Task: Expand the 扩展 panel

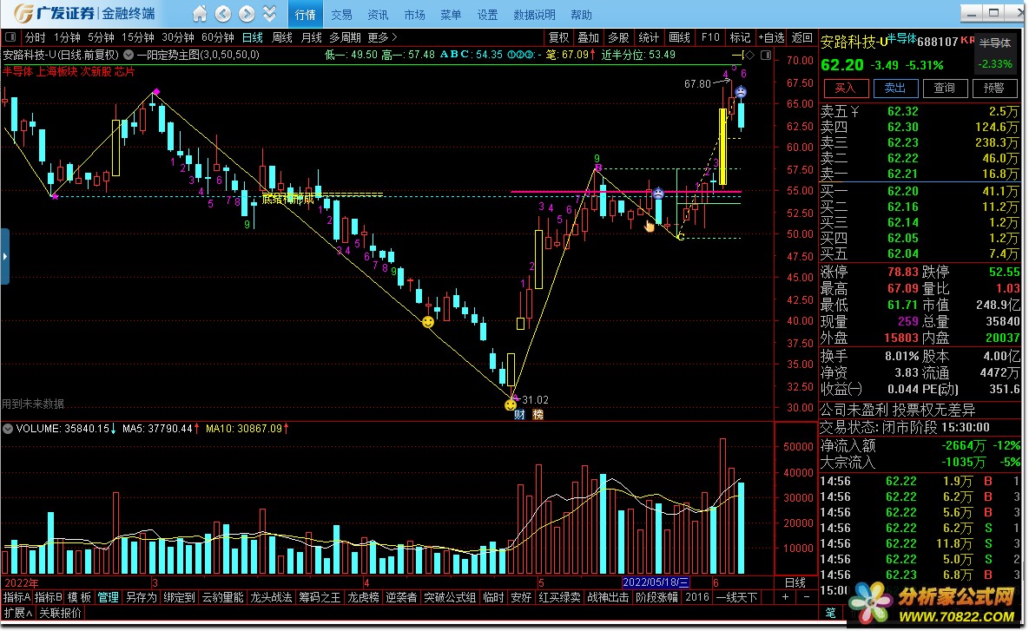Action: coord(17,614)
